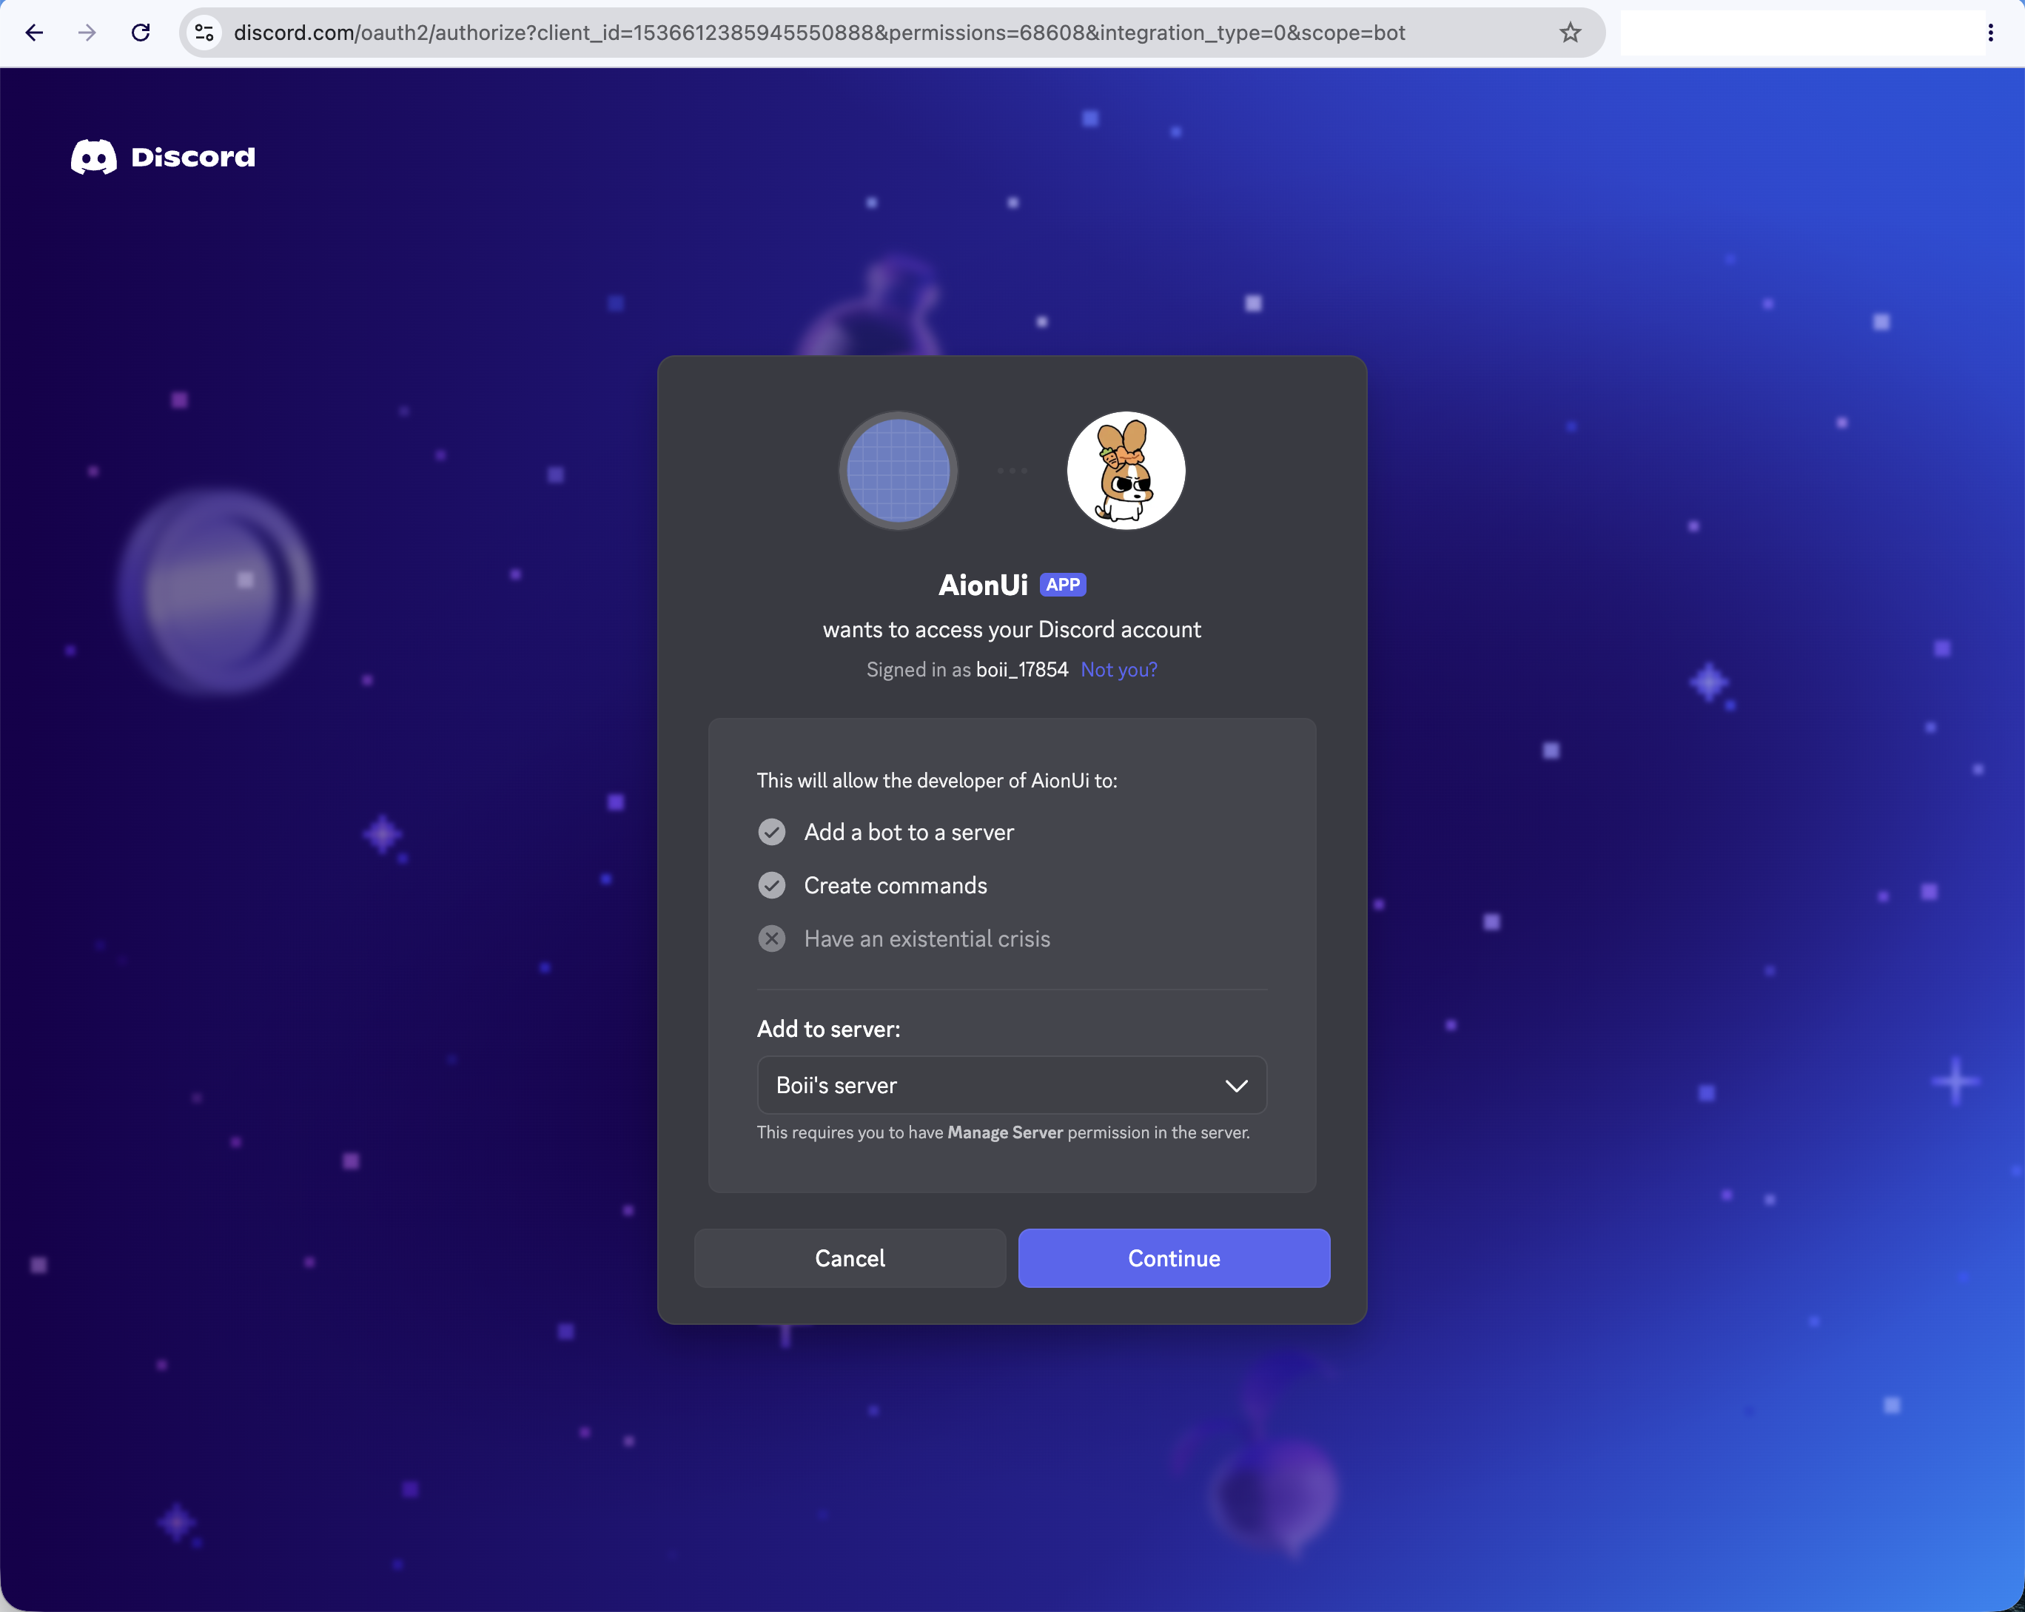Click the user profile avatar with rabbit

point(1126,471)
